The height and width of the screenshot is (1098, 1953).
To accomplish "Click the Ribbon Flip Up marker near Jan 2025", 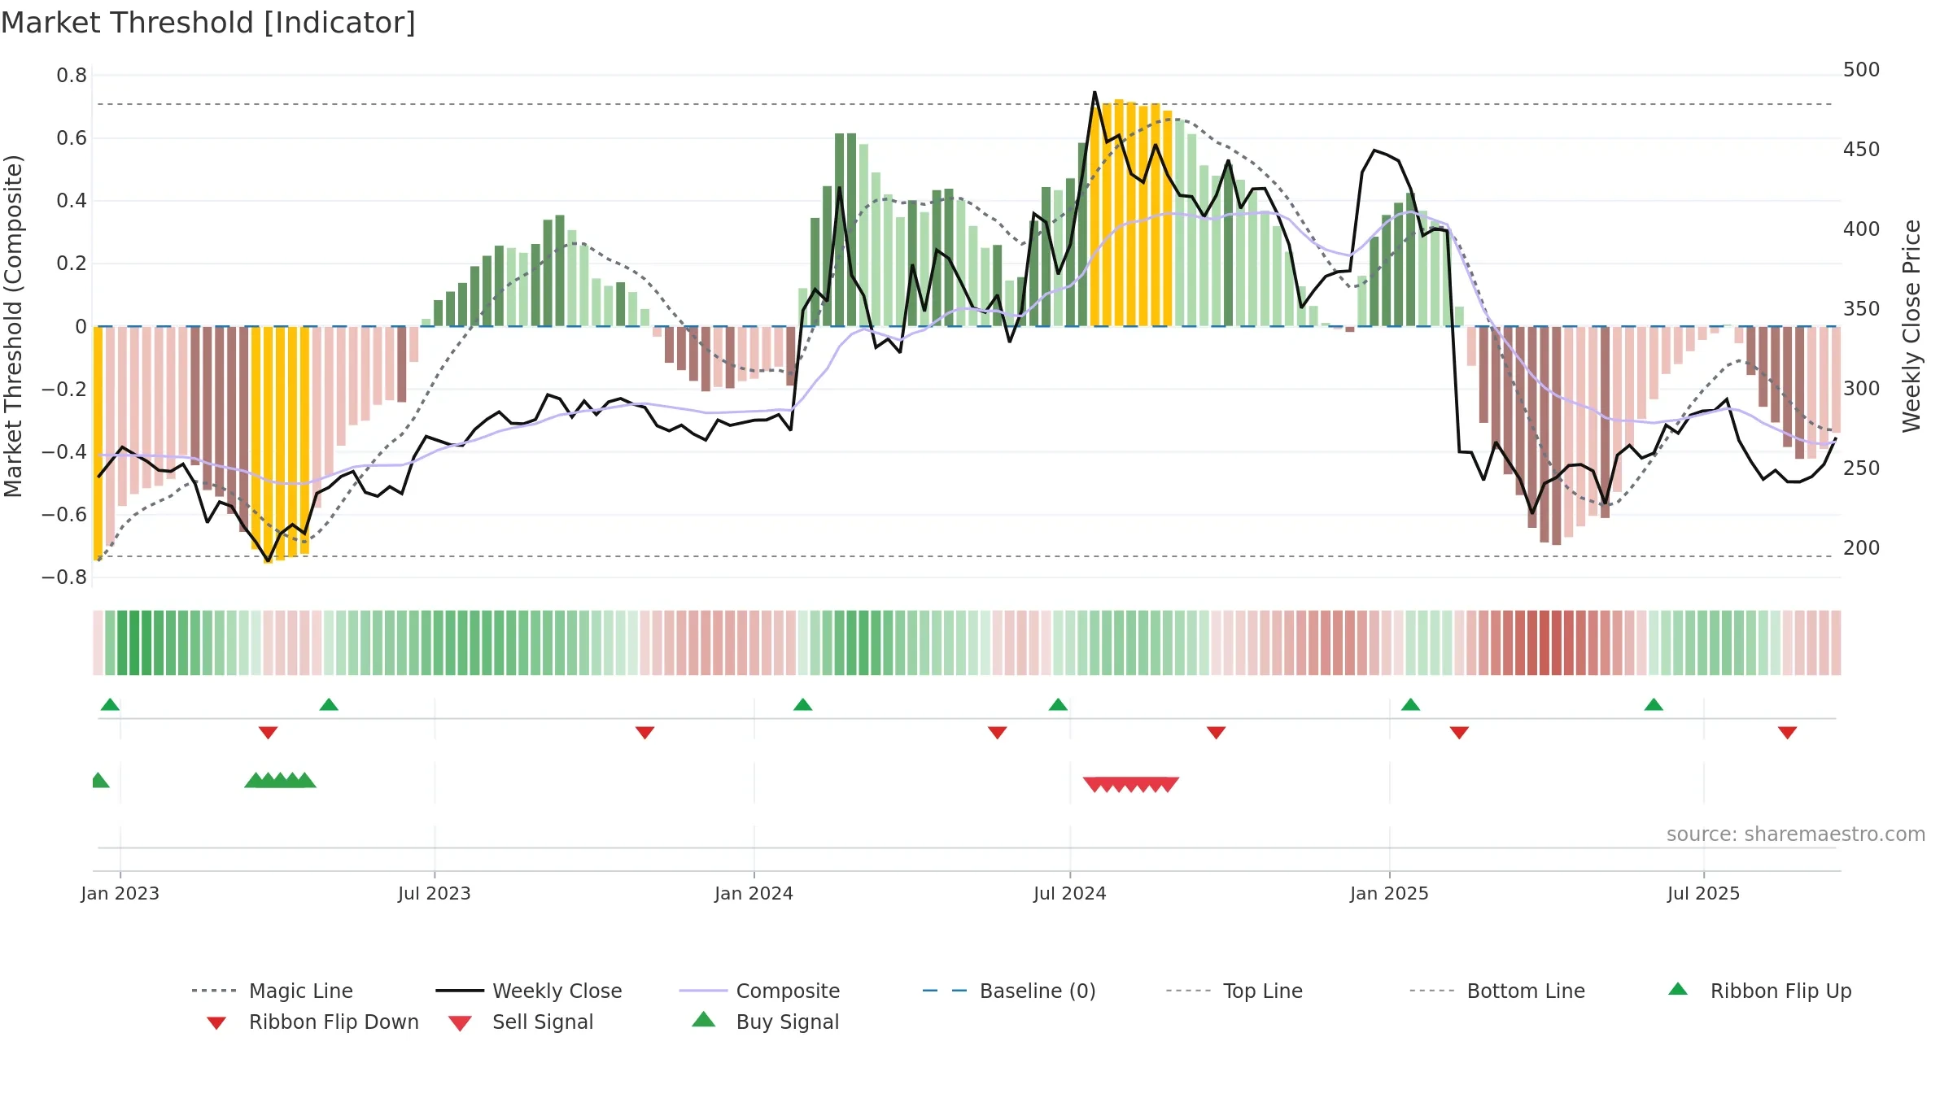I will coord(1411,704).
